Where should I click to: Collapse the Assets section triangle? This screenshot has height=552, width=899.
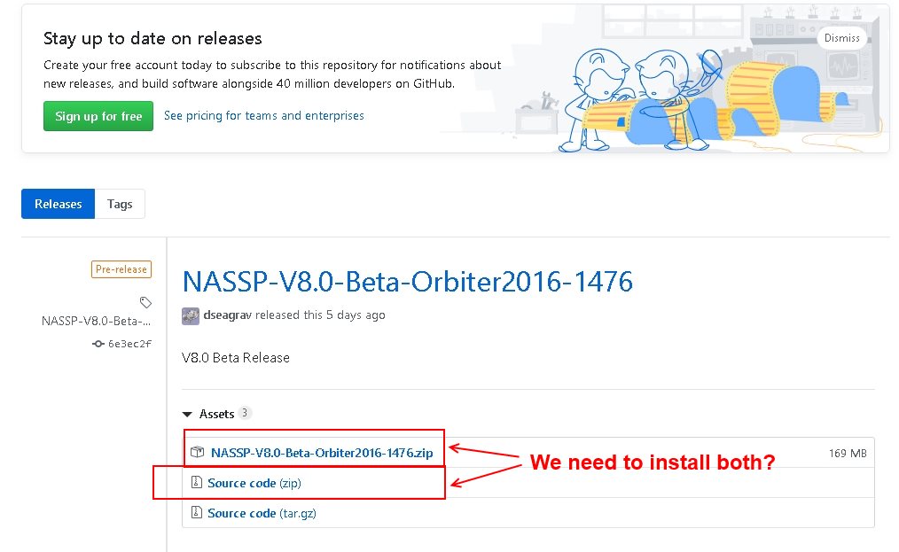[x=187, y=414]
